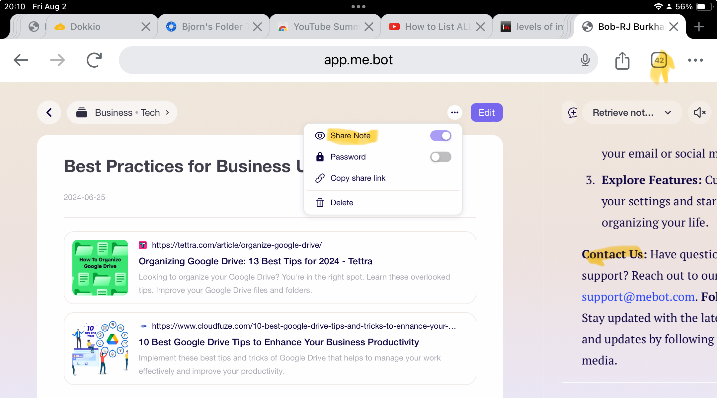Image resolution: width=717 pixels, height=398 pixels.
Task: Open the three-dots note options menu
Action: click(x=454, y=113)
